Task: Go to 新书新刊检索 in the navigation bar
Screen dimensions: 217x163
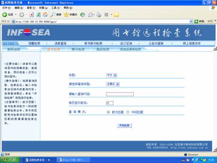Action: tap(93, 43)
